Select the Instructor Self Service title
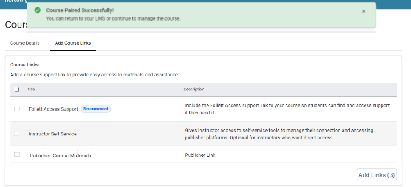Viewport: 411px width, 187px height. [53, 134]
